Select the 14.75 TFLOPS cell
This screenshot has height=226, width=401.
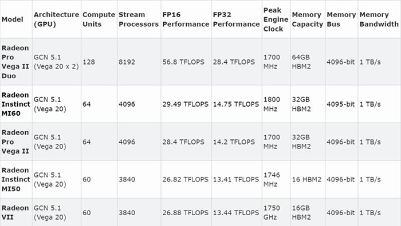tap(236, 104)
